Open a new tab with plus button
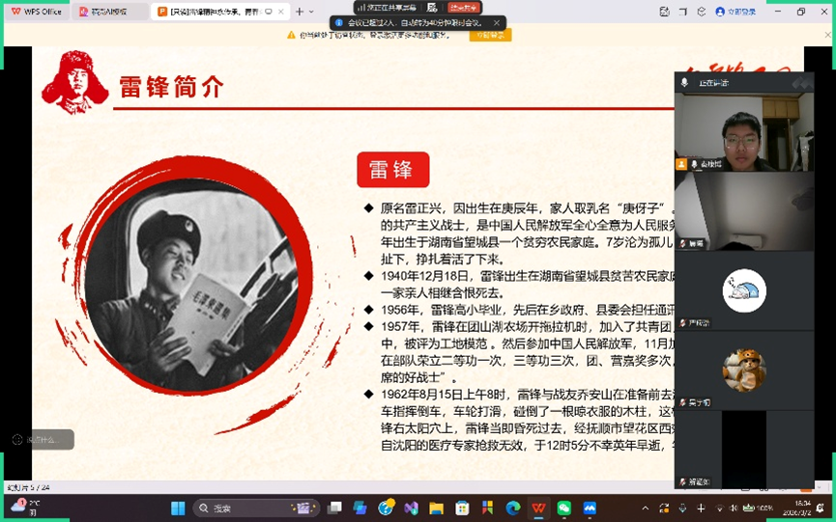 (300, 12)
